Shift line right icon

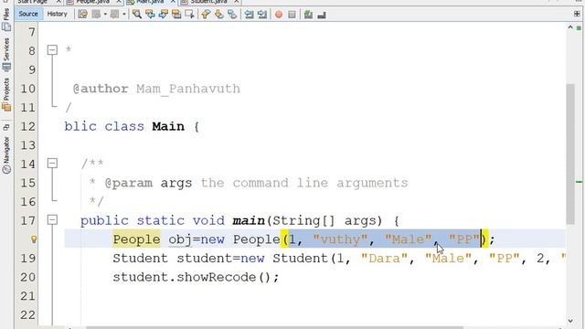(x=262, y=15)
